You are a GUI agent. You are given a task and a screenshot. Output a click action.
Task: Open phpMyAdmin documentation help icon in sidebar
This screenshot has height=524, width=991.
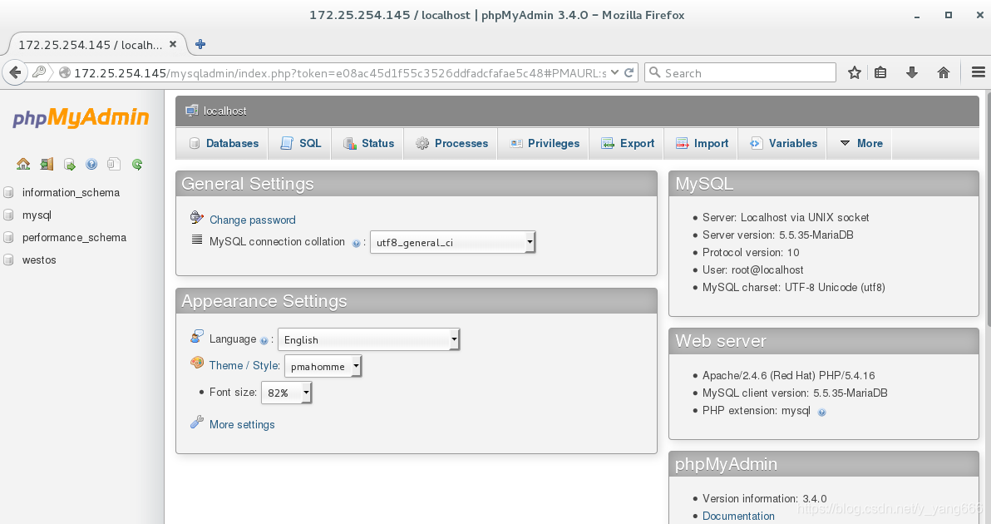[x=91, y=165]
